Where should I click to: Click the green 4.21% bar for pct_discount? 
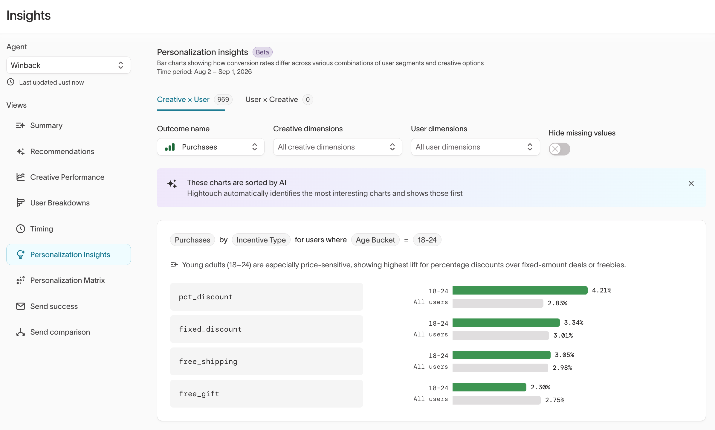pyautogui.click(x=520, y=290)
